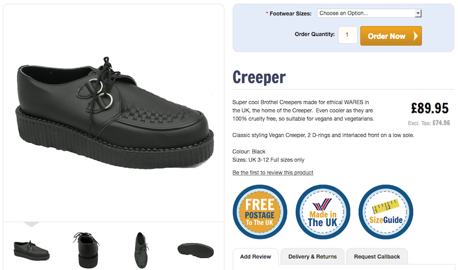View the top-down shoe thumbnail
The height and width of the screenshot is (270, 458).
142,250
